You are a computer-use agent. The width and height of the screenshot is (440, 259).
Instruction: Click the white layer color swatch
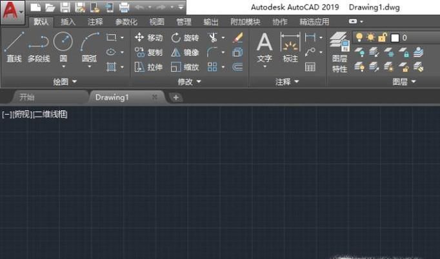pyautogui.click(x=394, y=38)
